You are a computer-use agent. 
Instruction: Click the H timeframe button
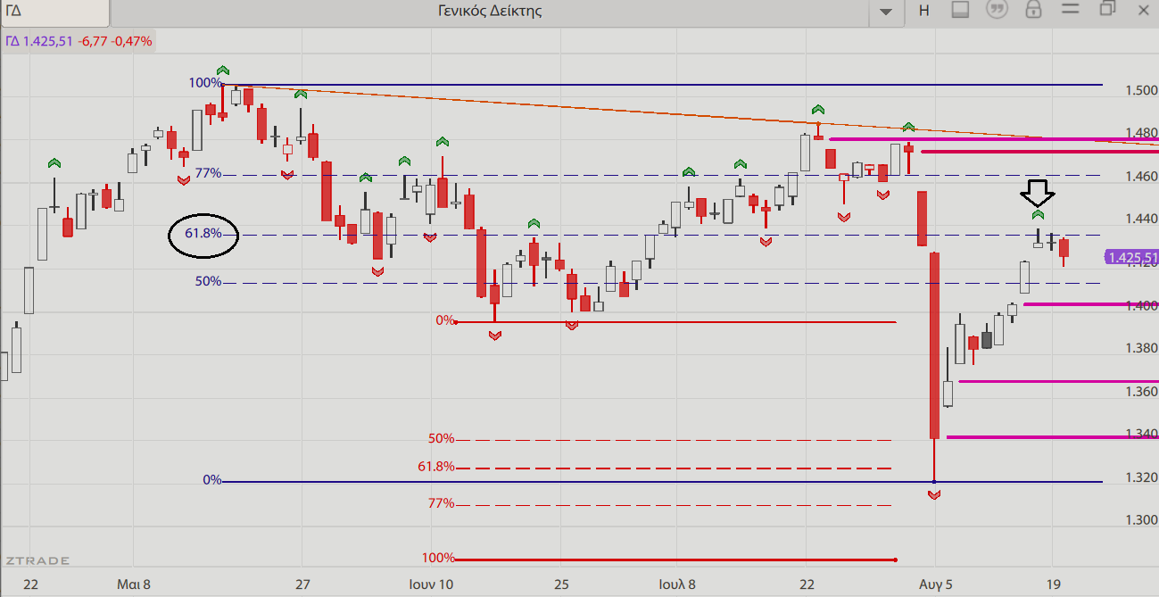coord(923,11)
